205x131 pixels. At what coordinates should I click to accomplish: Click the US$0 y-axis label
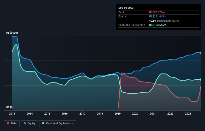click(x=9, y=107)
